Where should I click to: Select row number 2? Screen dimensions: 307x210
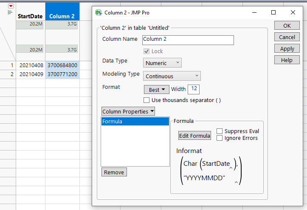pos(8,74)
